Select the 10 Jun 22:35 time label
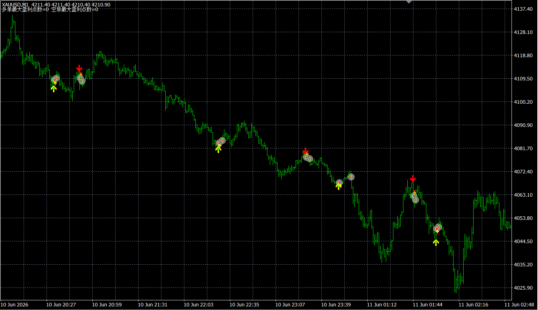538x310 pixels. coord(244,305)
